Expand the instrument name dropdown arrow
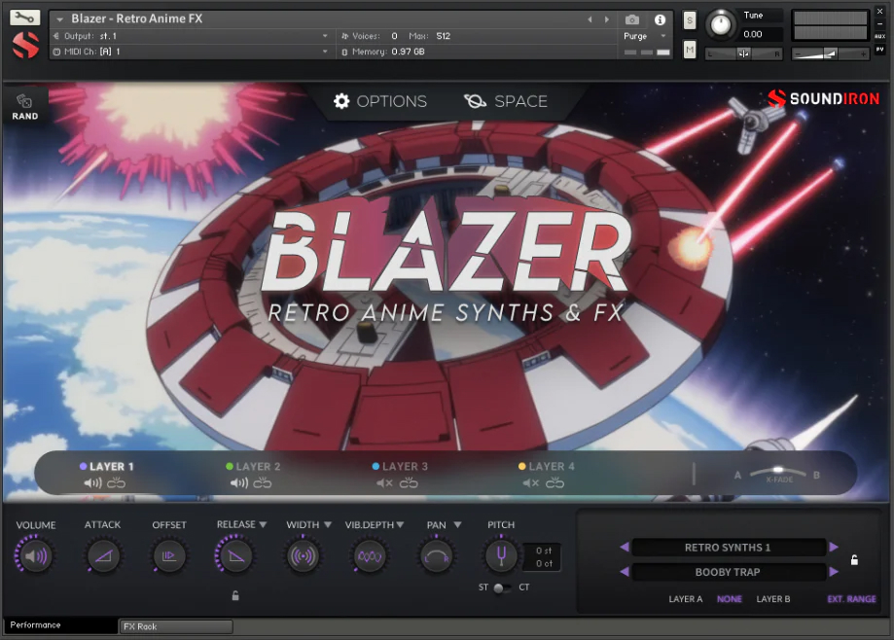The width and height of the screenshot is (894, 640). 59,19
